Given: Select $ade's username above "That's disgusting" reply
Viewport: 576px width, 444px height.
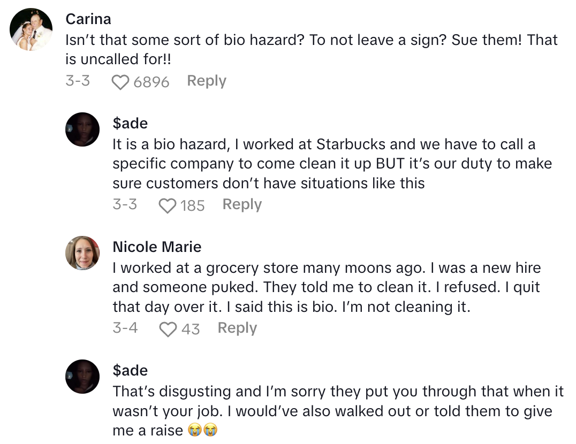Looking at the screenshot, I should [130, 371].
